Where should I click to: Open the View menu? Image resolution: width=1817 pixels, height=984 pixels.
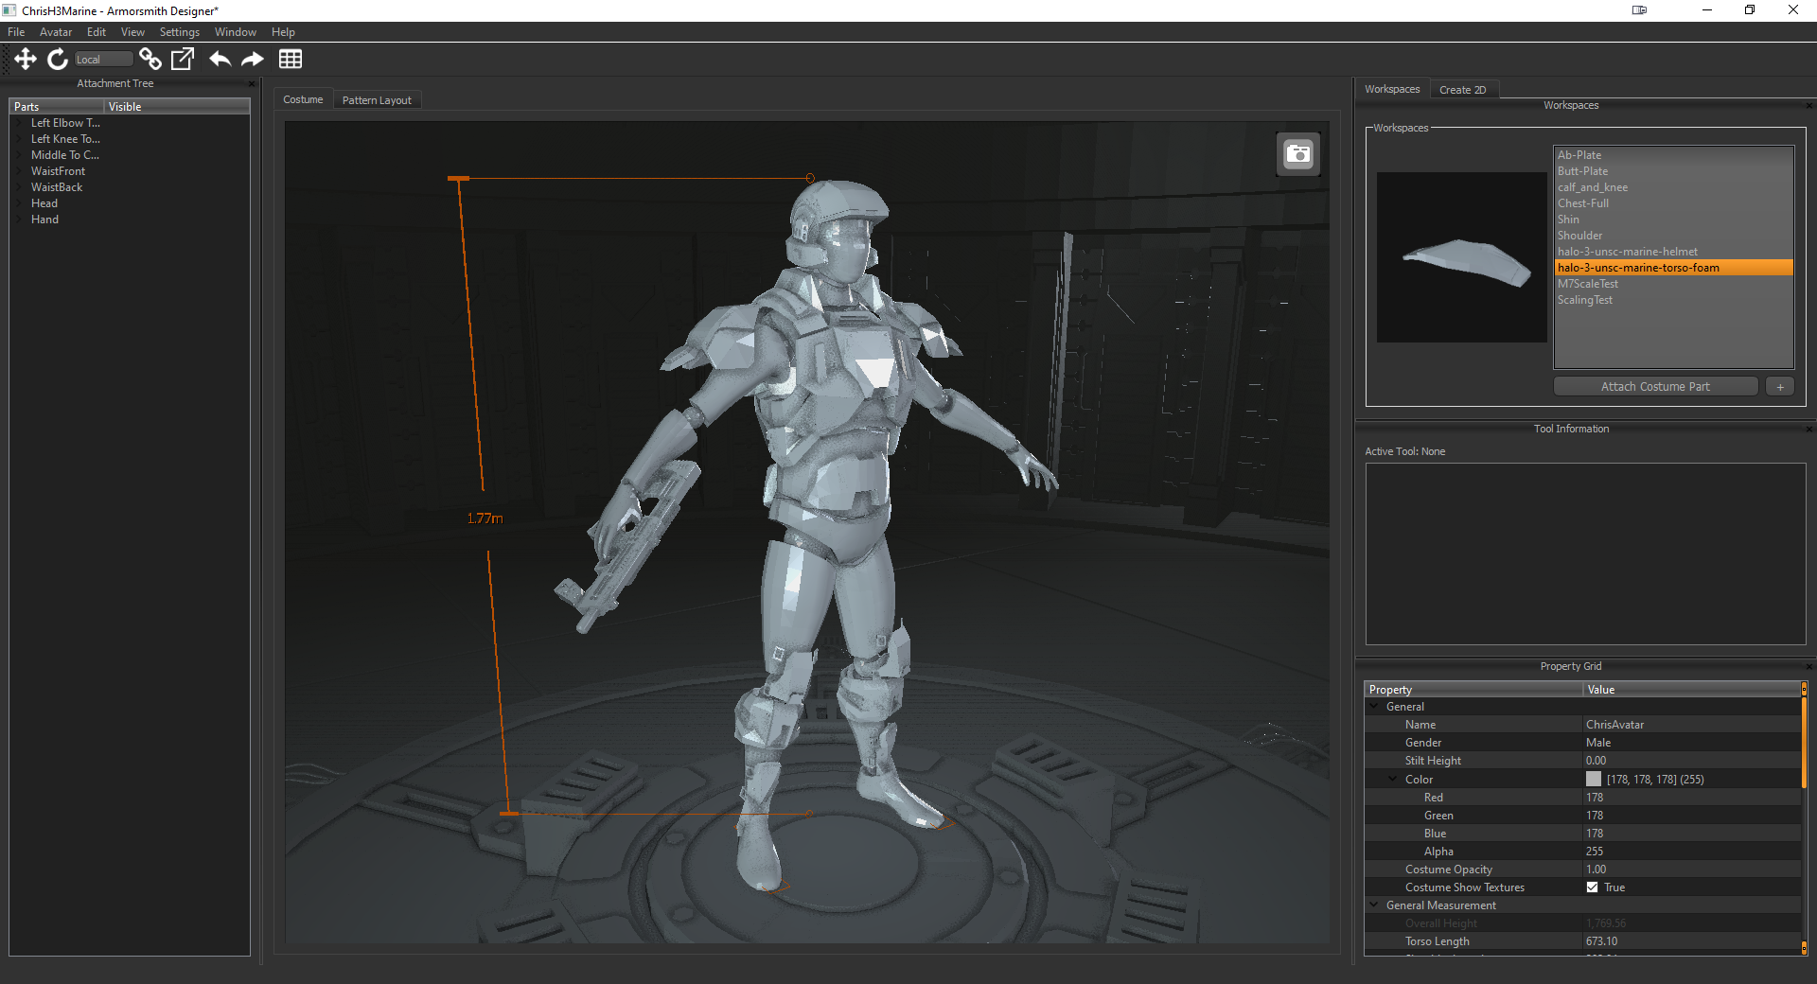point(132,32)
